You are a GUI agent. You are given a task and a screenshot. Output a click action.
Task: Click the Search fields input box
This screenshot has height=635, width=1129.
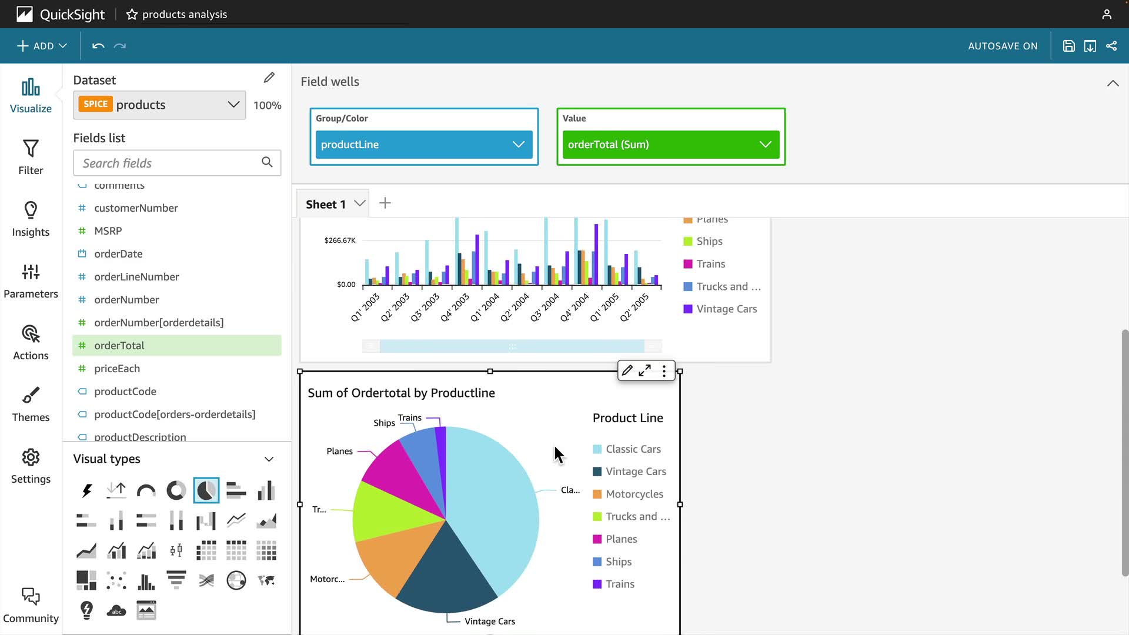tap(168, 163)
